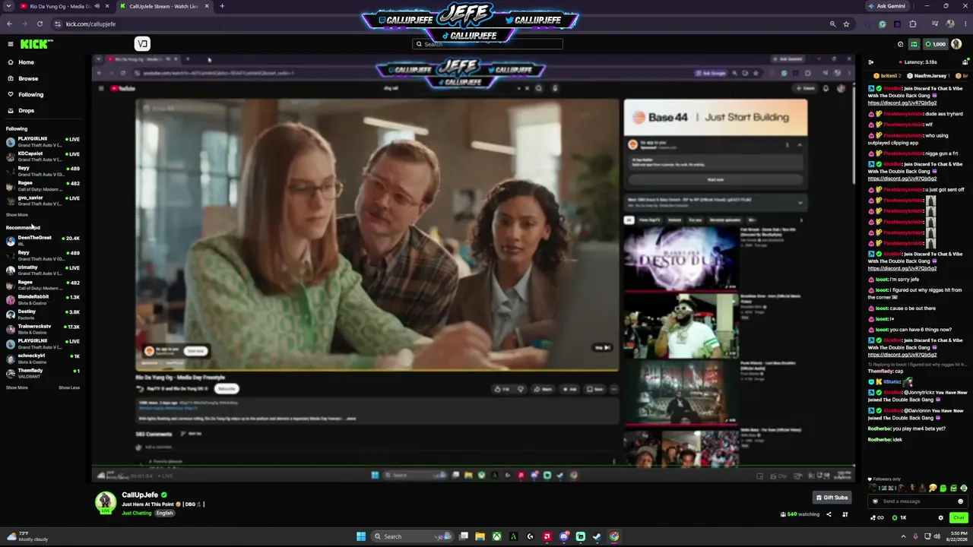Open Home in the Kick sidebar
The height and width of the screenshot is (547, 973).
pos(26,62)
